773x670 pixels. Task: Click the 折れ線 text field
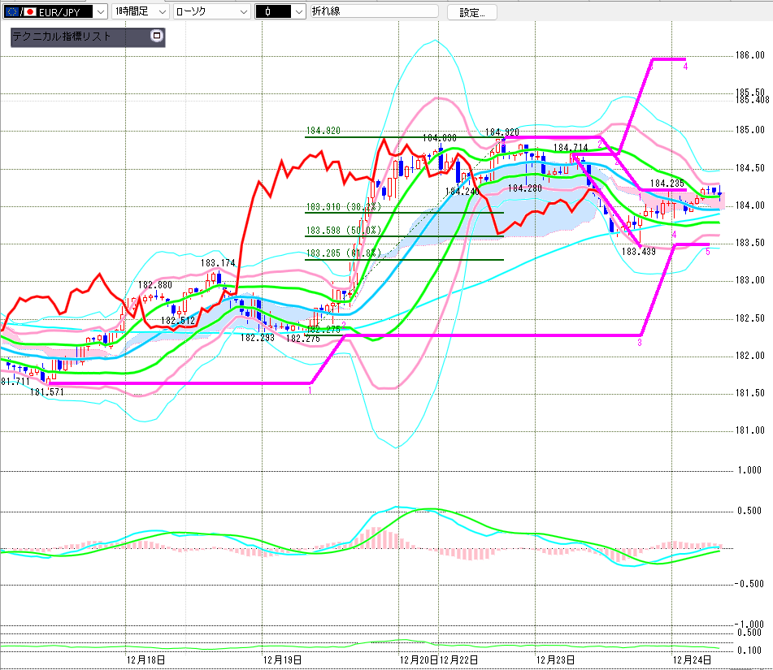click(x=373, y=11)
